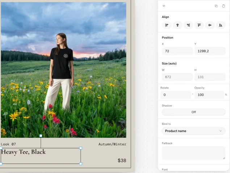
Task: Select the Heavy Tee, Black text
Action: pyautogui.click(x=23, y=152)
